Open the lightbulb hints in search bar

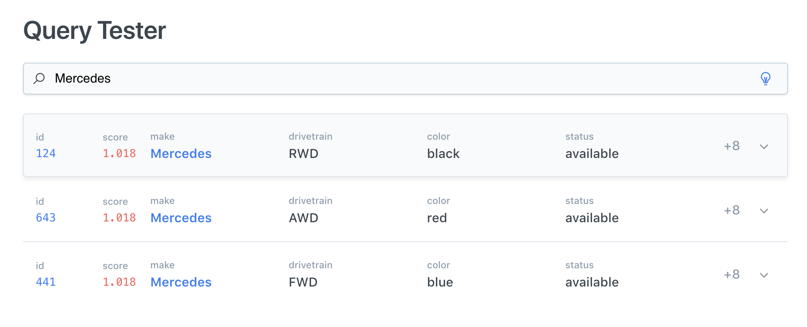[765, 79]
